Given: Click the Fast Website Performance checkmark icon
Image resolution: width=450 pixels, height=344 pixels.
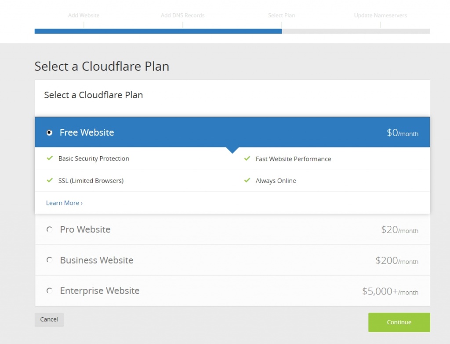Looking at the screenshot, I should click(x=247, y=158).
